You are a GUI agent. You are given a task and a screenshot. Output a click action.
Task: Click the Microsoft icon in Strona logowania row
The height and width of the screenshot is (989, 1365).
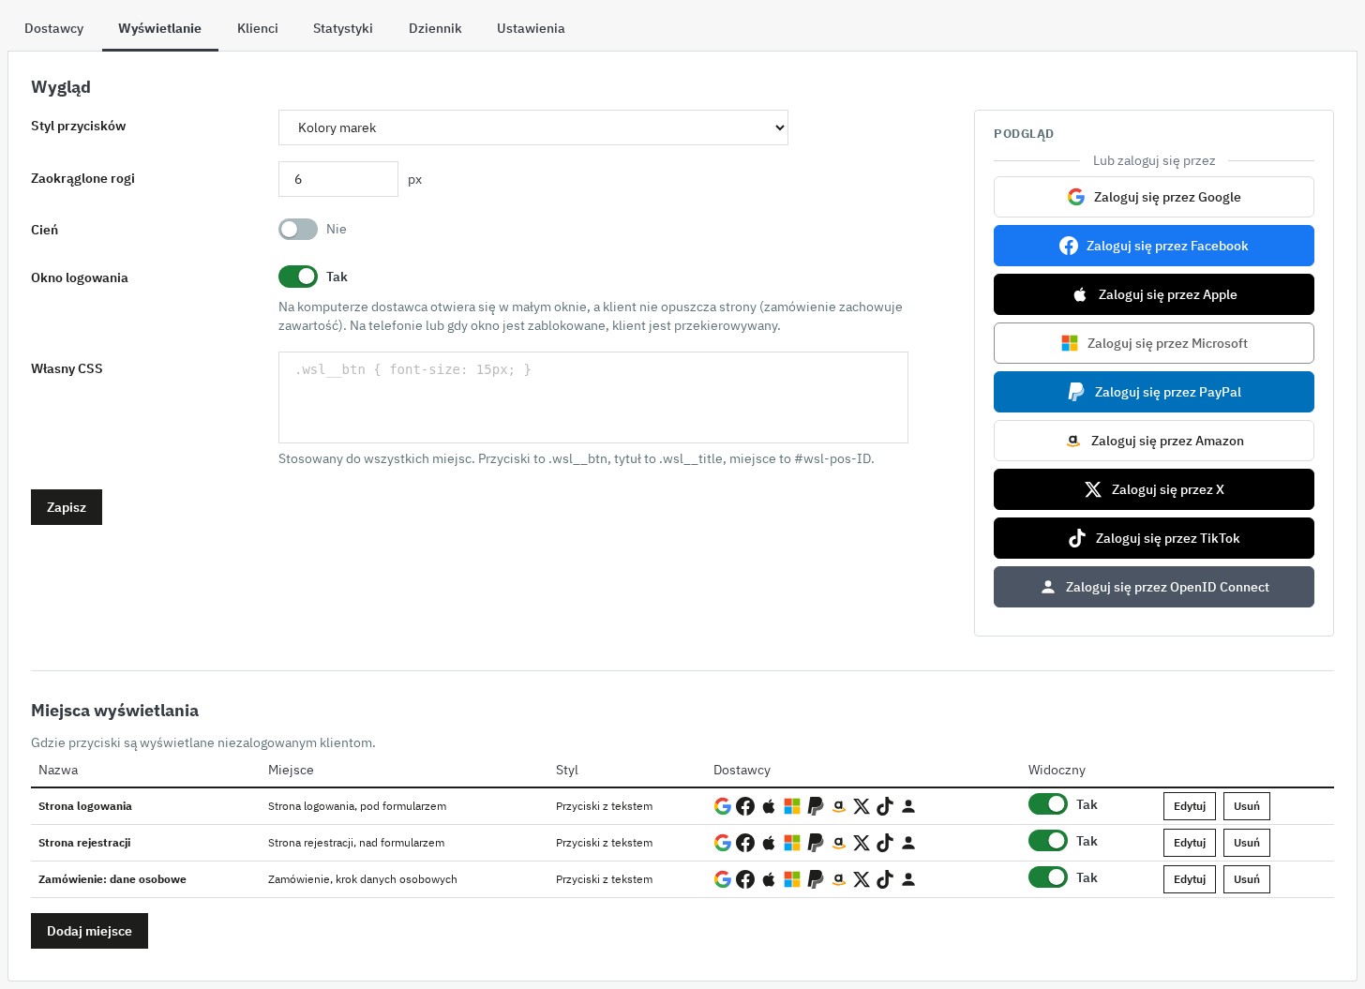(x=792, y=806)
